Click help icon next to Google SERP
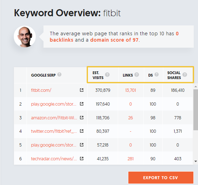 click(59, 74)
